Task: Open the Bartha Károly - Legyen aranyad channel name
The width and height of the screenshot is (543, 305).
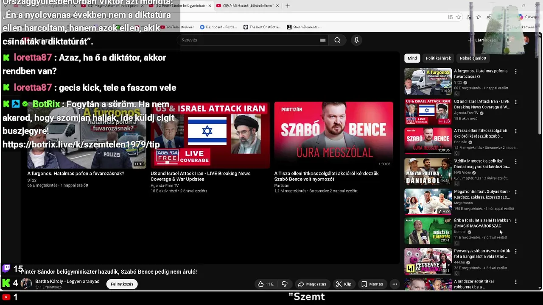Action: coord(67,282)
